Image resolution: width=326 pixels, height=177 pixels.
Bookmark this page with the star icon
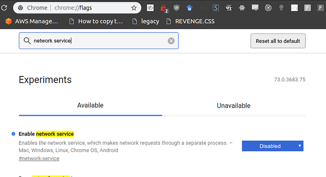pyautogui.click(x=134, y=8)
